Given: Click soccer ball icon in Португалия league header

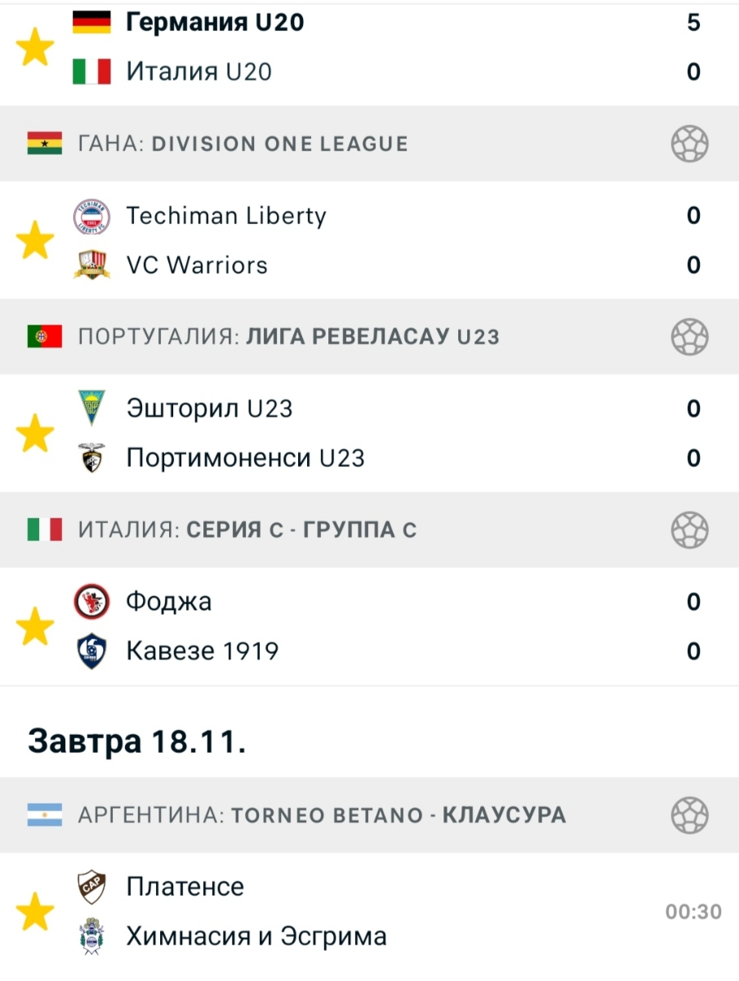Looking at the screenshot, I should 689,337.
